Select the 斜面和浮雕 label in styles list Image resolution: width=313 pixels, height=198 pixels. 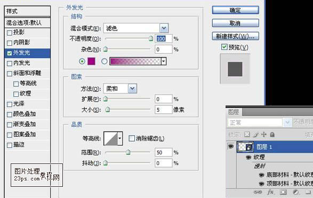pyautogui.click(x=27, y=73)
